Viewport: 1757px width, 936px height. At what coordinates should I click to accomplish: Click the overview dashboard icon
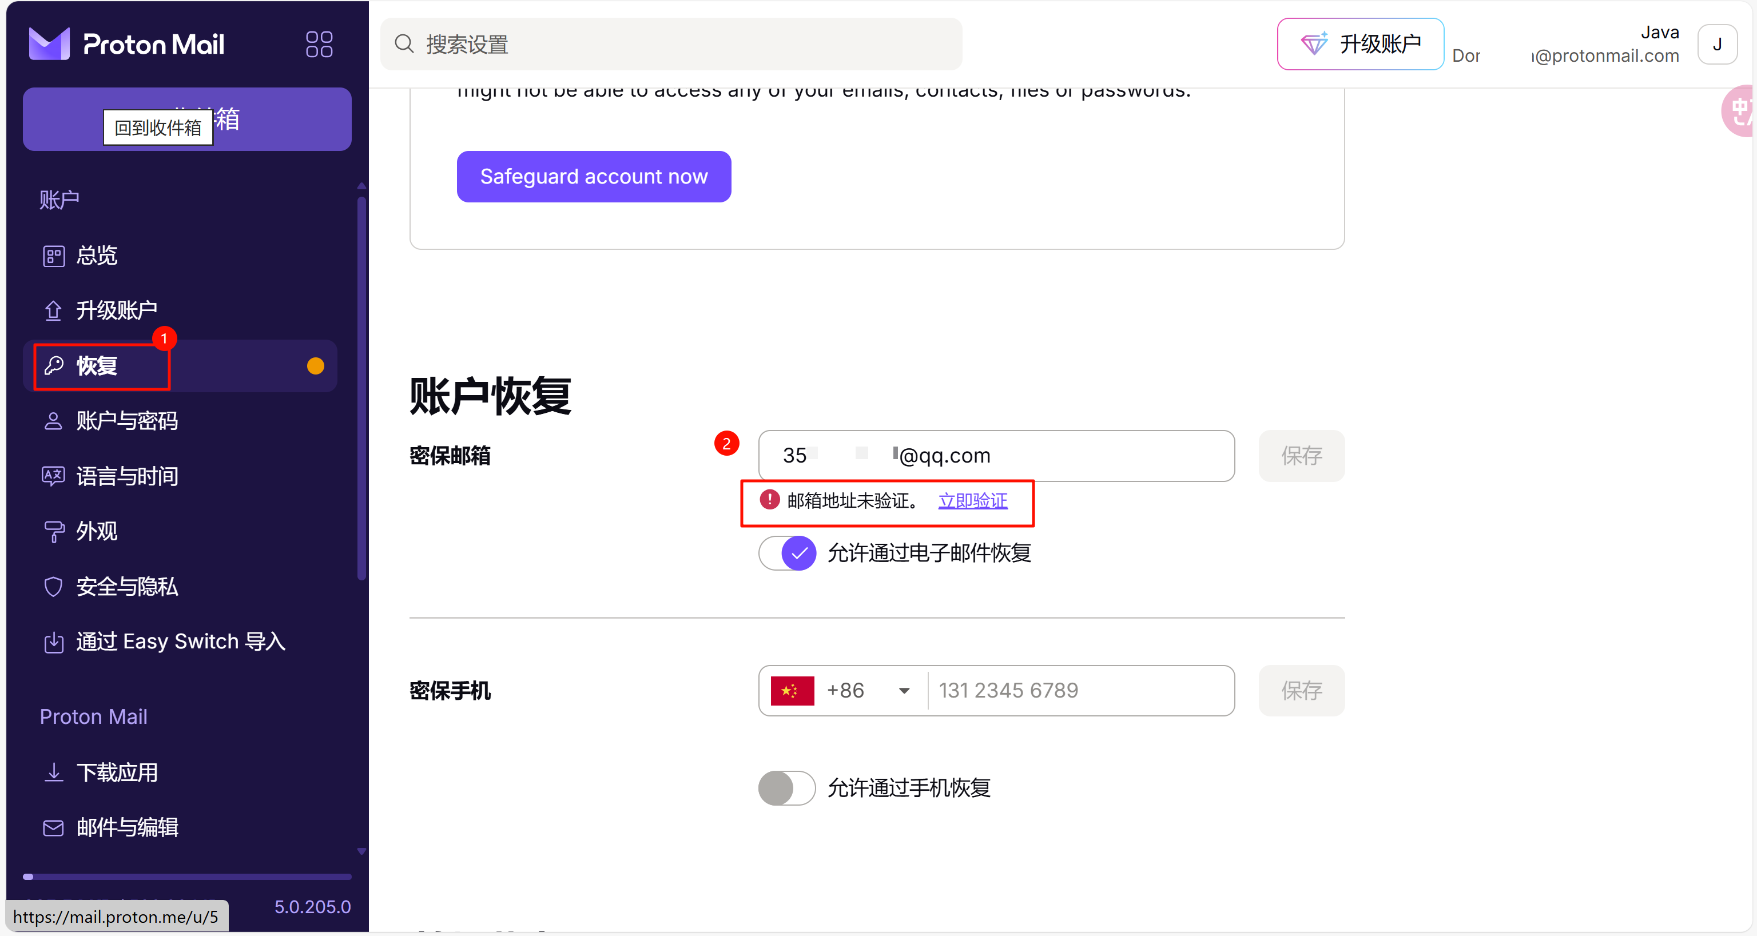[53, 256]
